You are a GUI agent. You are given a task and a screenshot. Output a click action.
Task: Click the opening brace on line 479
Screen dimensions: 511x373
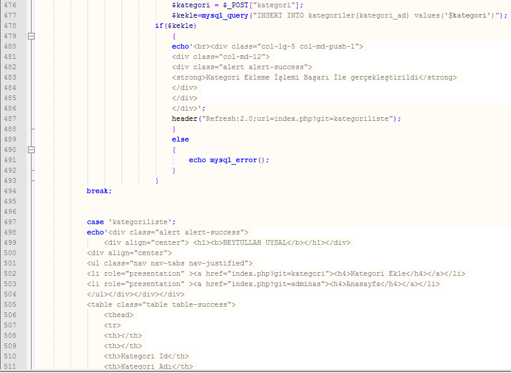(174, 36)
